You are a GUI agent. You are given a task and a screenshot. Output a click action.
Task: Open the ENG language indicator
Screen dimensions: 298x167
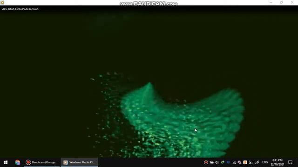tap(265, 162)
